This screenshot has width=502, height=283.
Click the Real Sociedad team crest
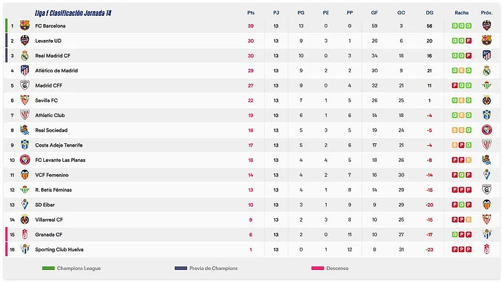[25, 130]
